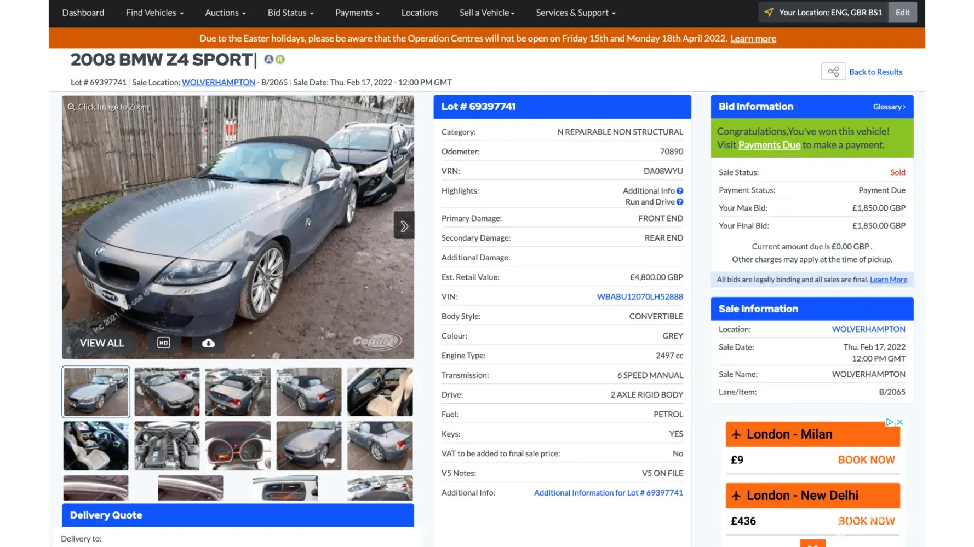Click the Your Max Bid amount £1,850.00 GBP

[879, 208]
